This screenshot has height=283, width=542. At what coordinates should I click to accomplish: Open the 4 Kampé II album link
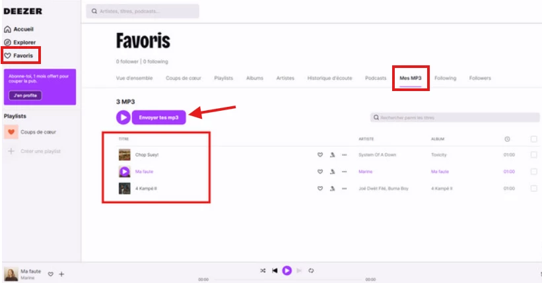[442, 188]
